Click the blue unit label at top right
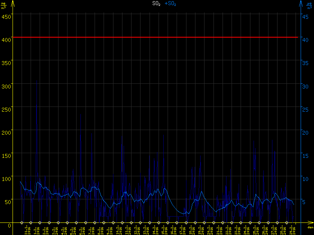 click(310, 6)
